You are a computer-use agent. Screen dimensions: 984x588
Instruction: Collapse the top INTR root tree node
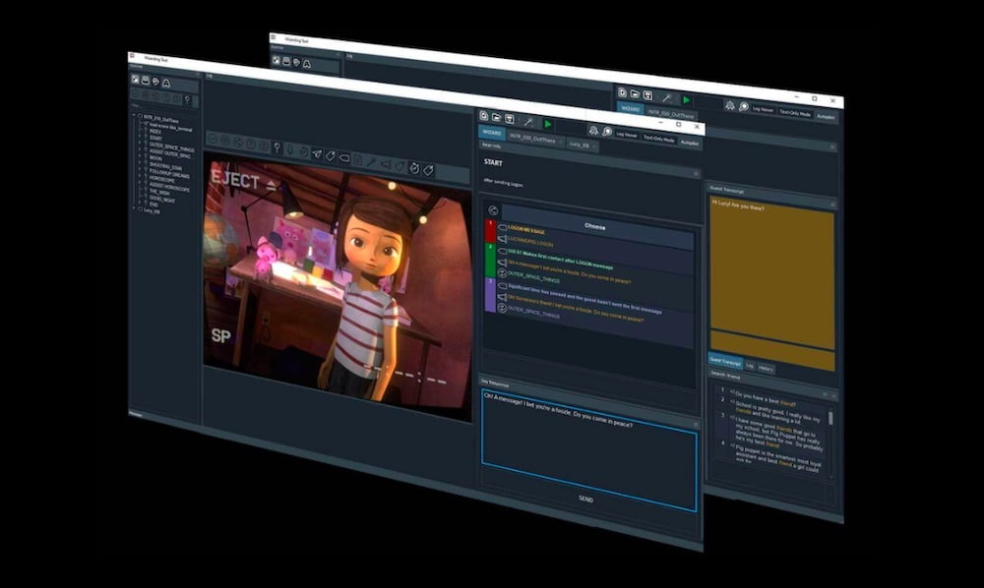(135, 116)
